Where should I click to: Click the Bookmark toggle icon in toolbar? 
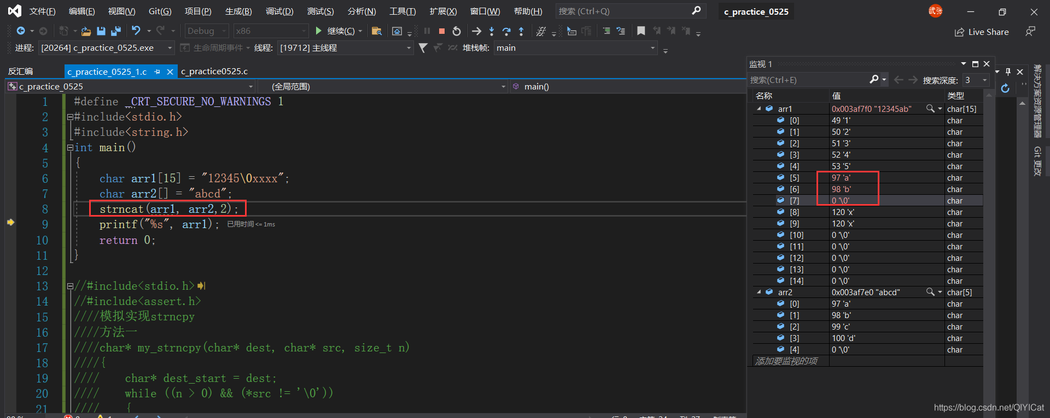coord(641,31)
